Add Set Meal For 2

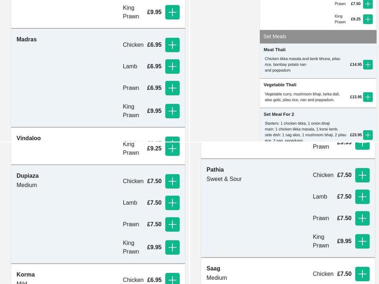point(368,135)
